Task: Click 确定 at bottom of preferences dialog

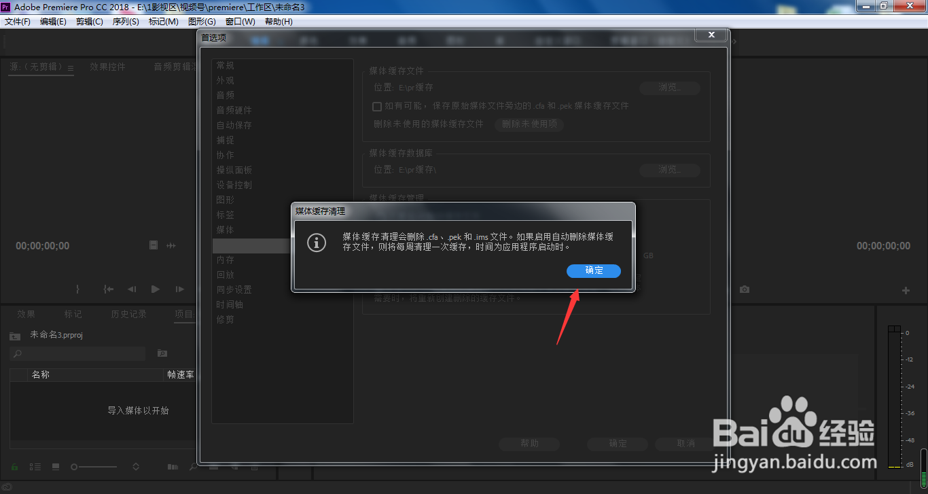Action: pyautogui.click(x=618, y=443)
